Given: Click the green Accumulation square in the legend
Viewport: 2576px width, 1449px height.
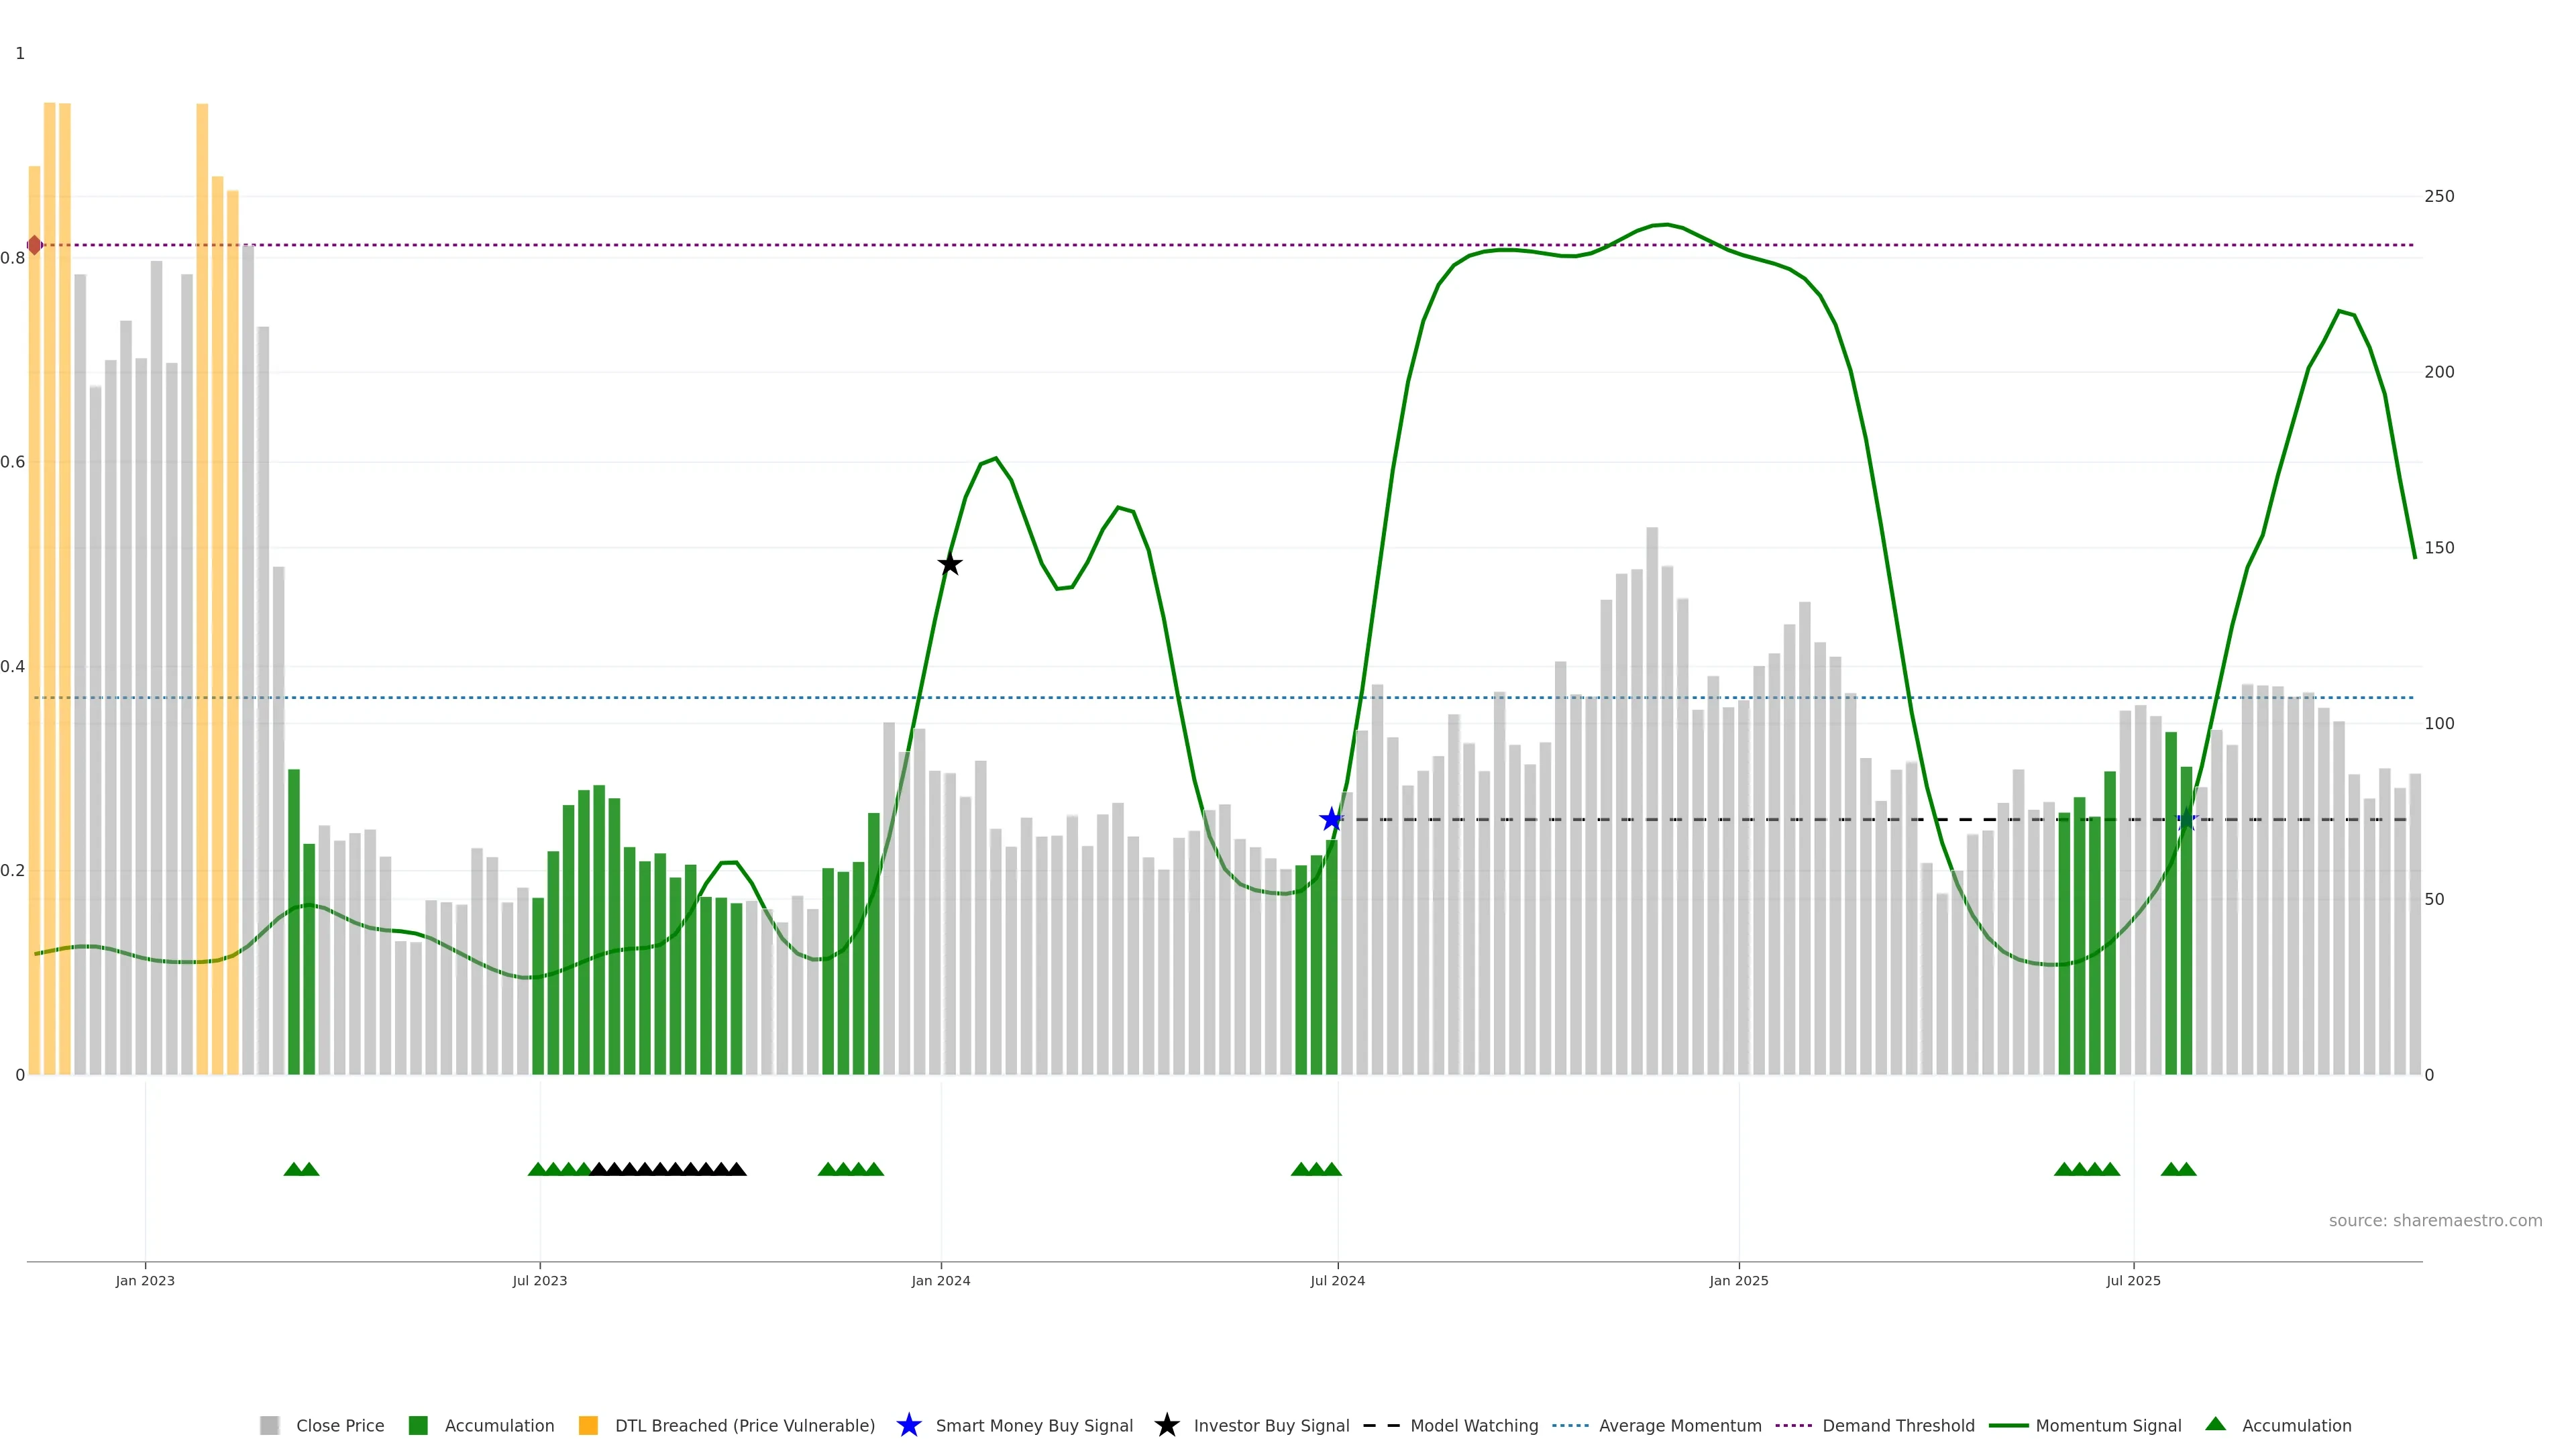Looking at the screenshot, I should (x=418, y=1425).
